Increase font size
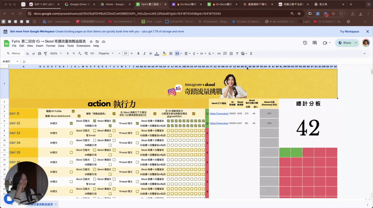Viewport: 373px width, 208px height. (x=131, y=54)
